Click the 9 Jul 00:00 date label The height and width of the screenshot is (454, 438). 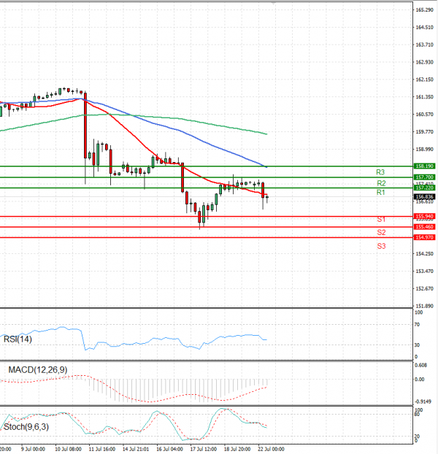pyautogui.click(x=33, y=449)
